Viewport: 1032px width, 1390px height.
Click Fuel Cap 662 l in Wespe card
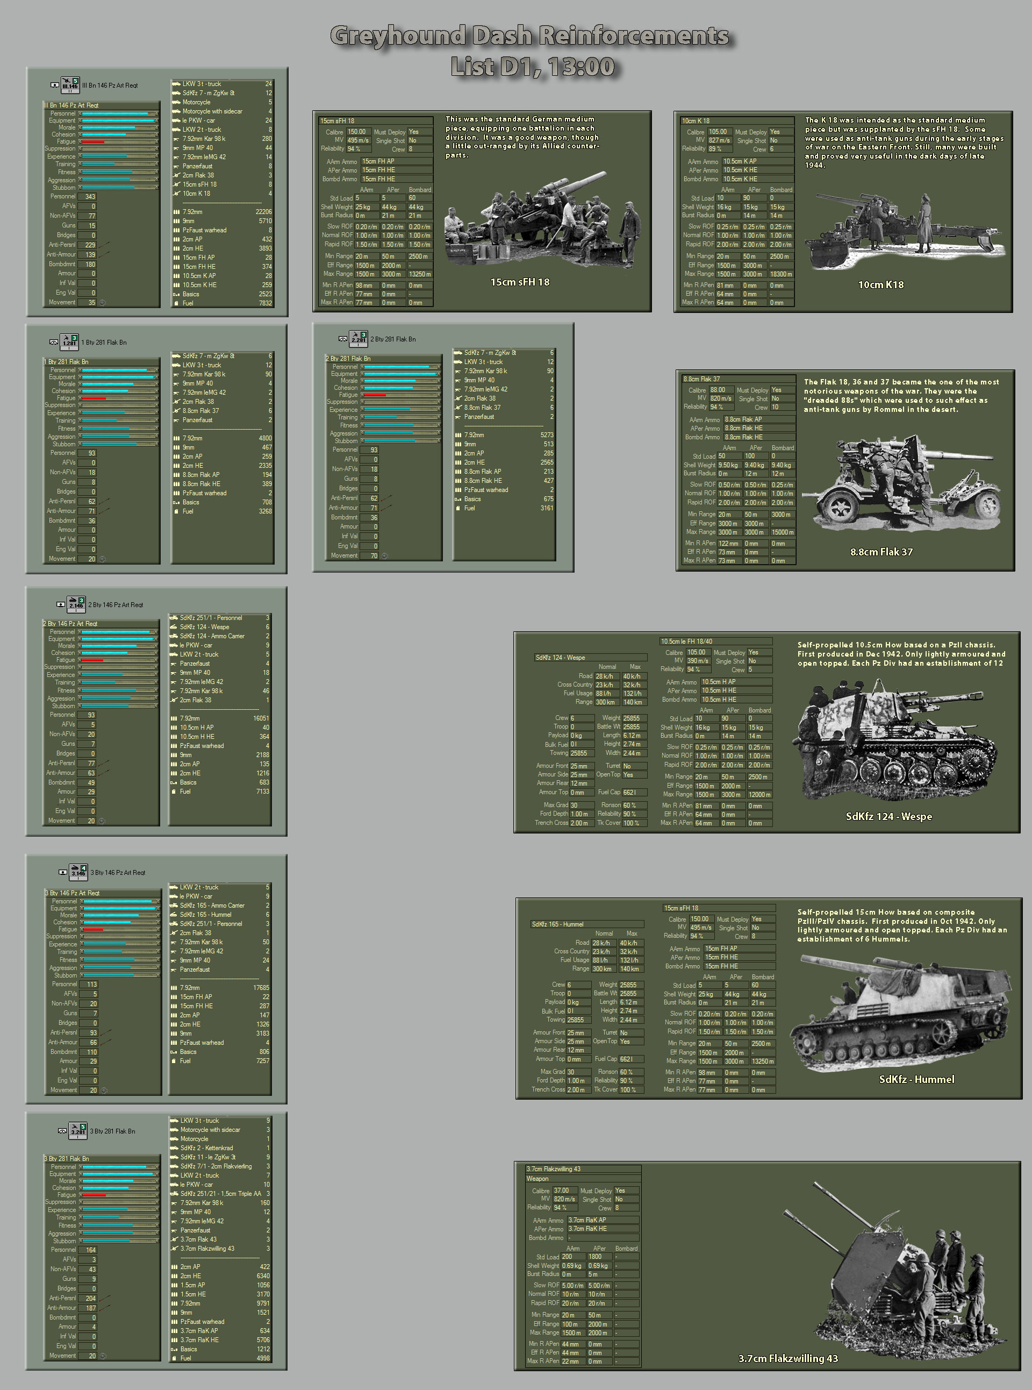tap(636, 793)
